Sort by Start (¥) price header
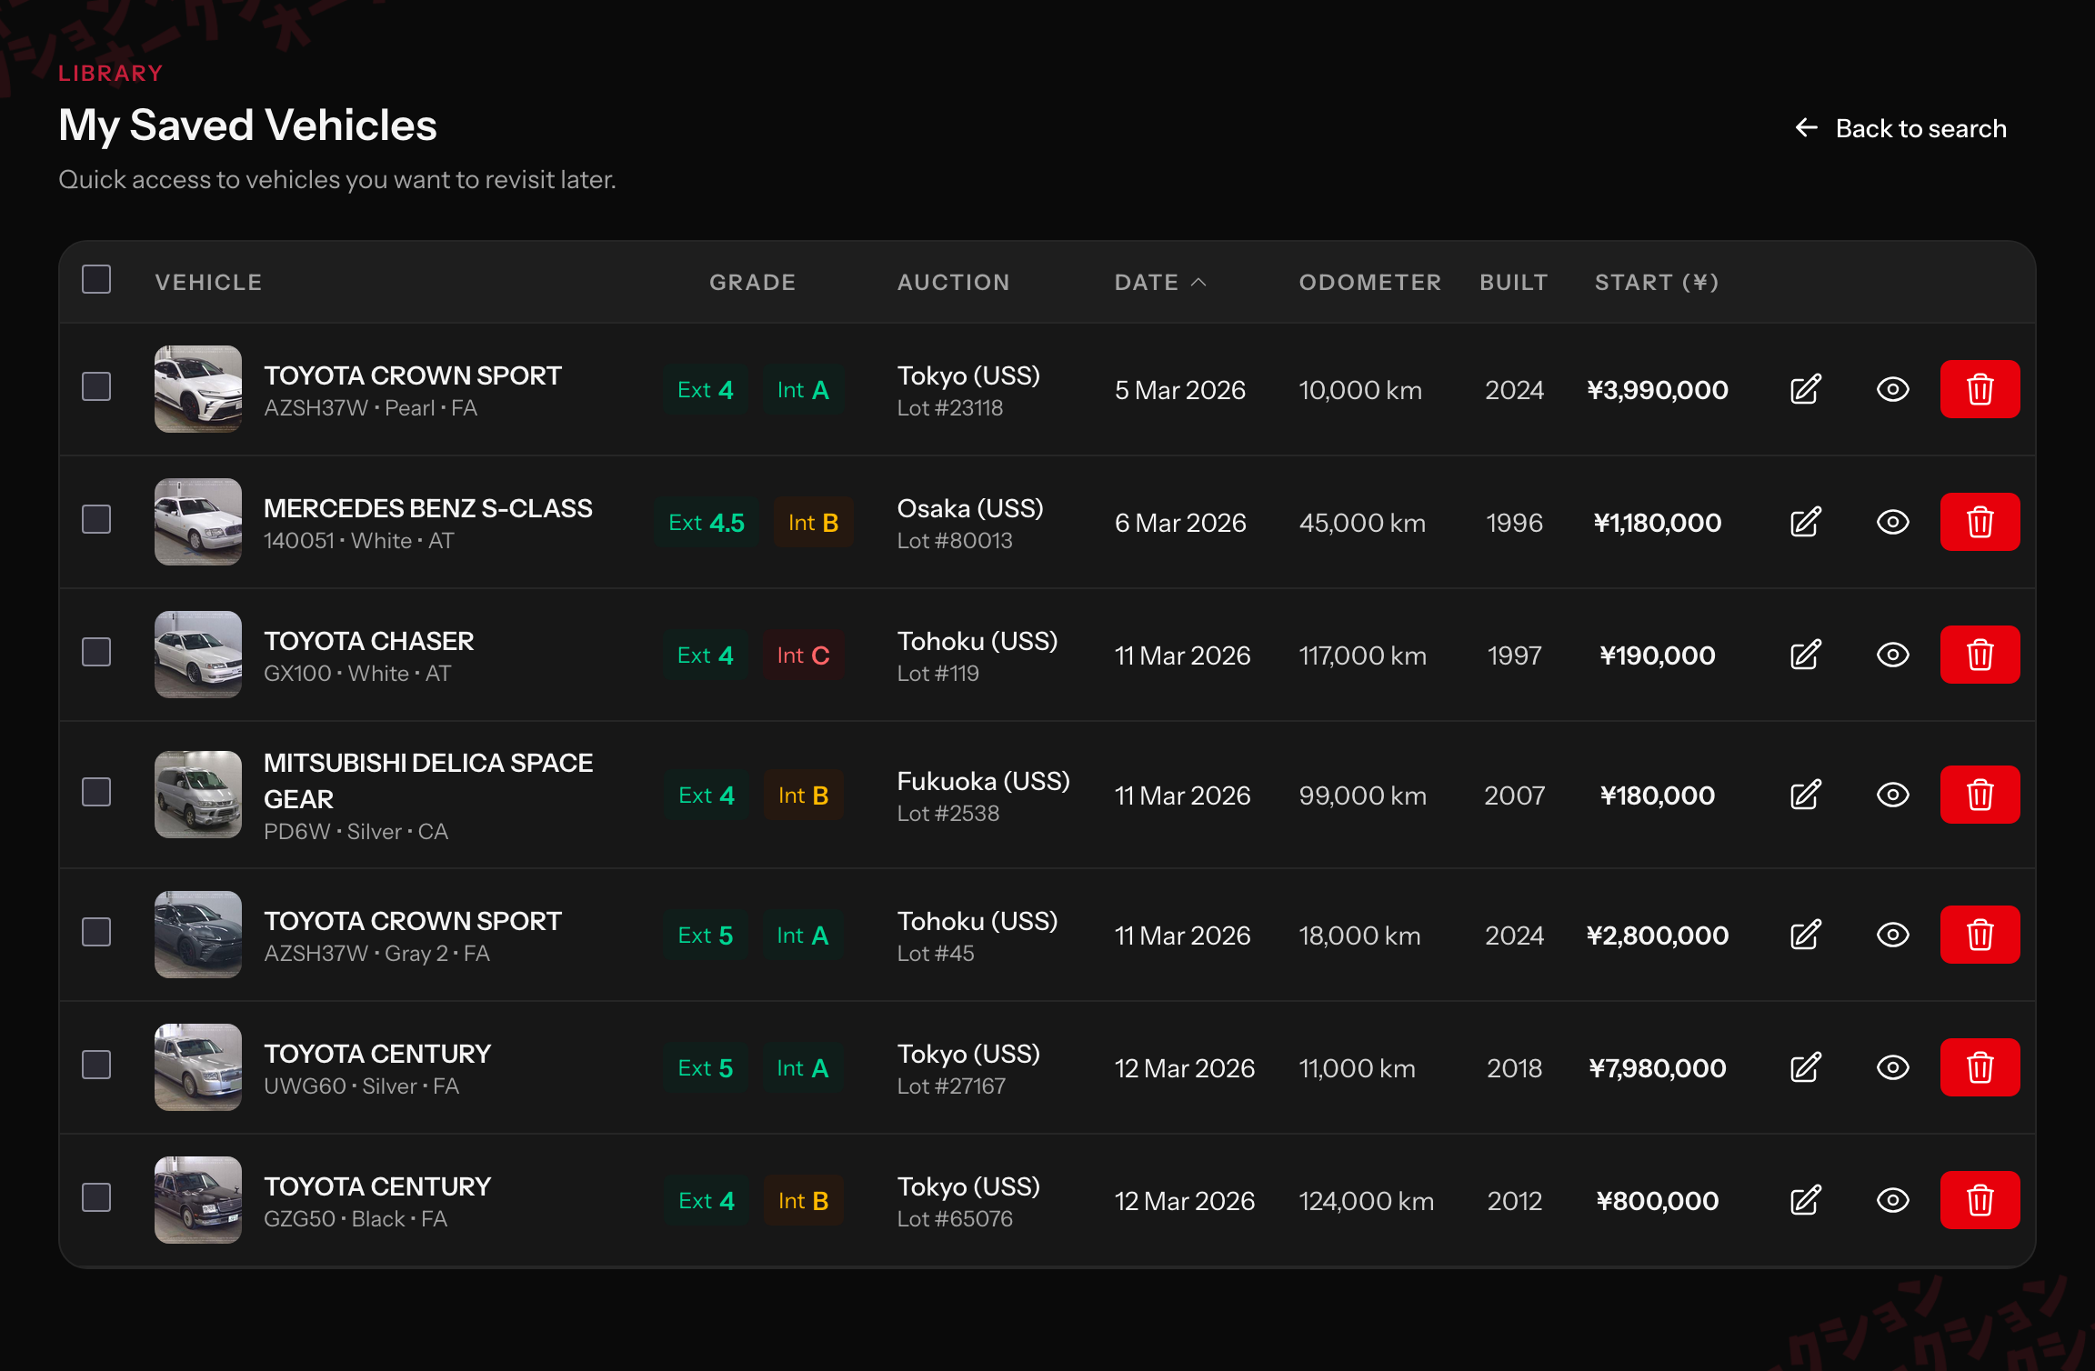Image resolution: width=2095 pixels, height=1371 pixels. coord(1657,283)
